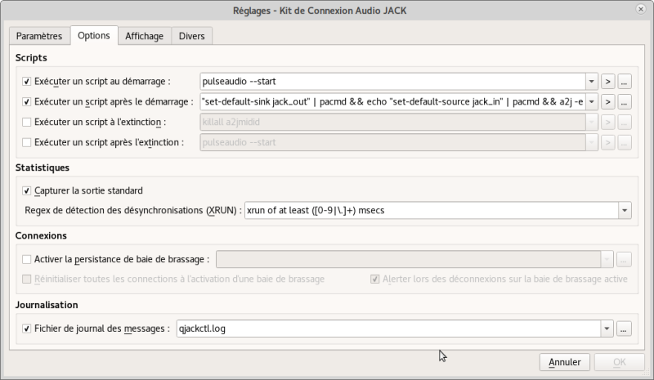The height and width of the screenshot is (380, 654).
Task: Expand the startup script dropdown
Action: coord(592,81)
